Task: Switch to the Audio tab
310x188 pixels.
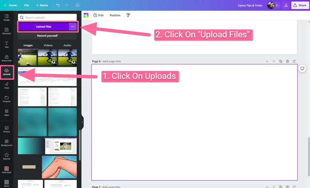Action: [67, 45]
